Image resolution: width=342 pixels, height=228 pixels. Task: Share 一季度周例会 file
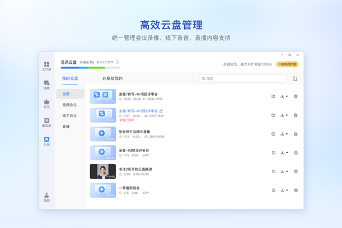pyautogui.click(x=274, y=190)
